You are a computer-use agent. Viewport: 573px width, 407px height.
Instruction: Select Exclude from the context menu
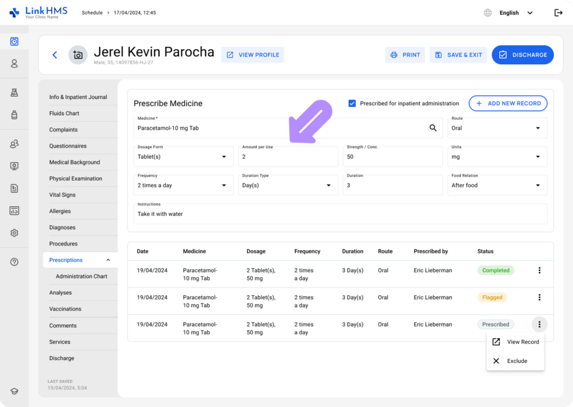click(x=516, y=361)
